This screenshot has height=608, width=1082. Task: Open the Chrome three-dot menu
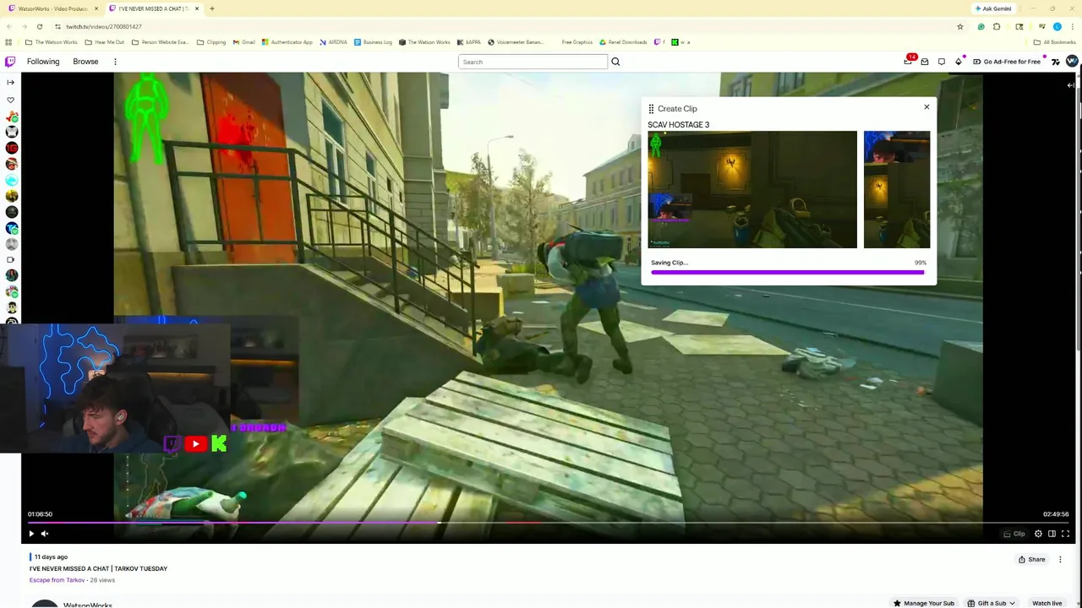1073,26
